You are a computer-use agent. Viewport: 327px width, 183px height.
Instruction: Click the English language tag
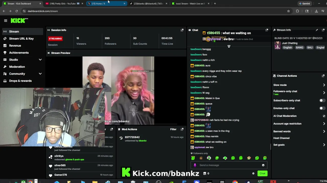click(287, 48)
